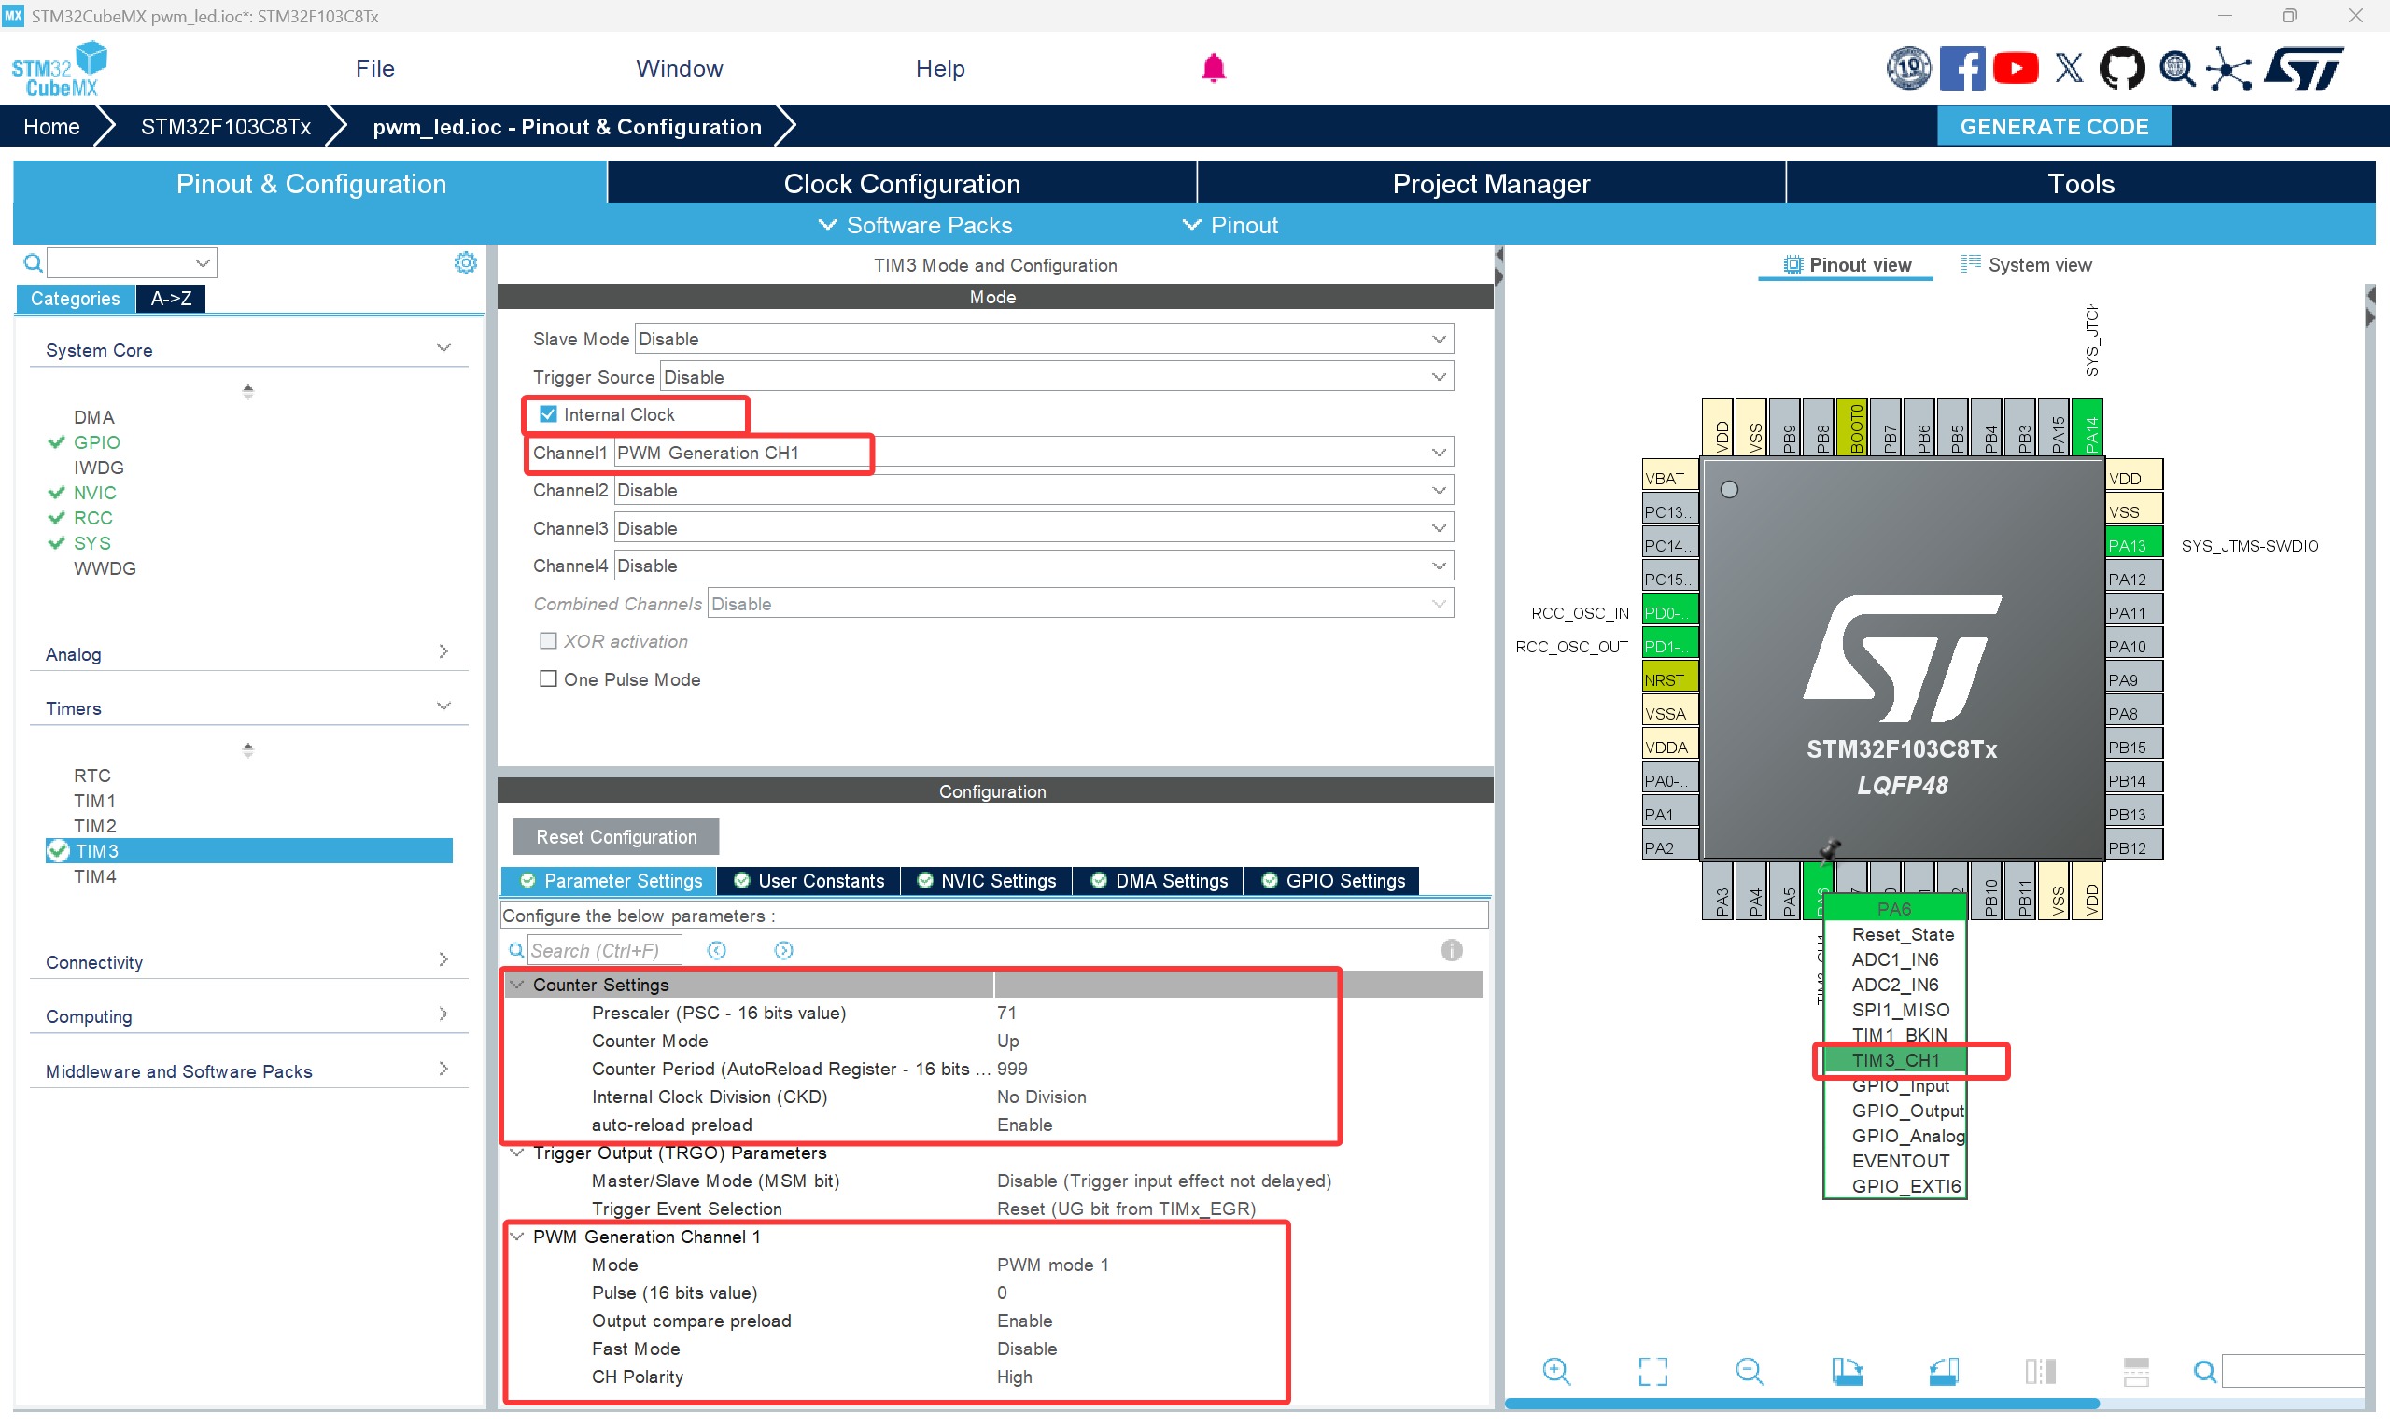Viewport: 2390px width, 1426px height.
Task: Open the NVIC Settings tab
Action: (987, 880)
